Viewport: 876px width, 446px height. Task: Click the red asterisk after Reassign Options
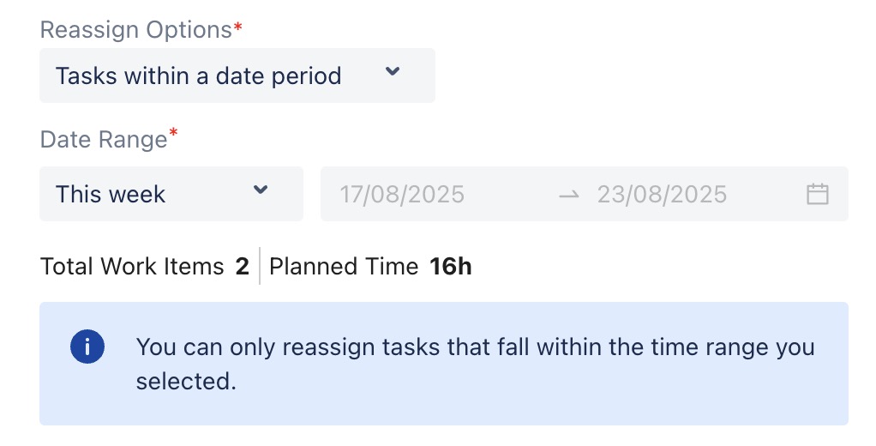coord(237,27)
